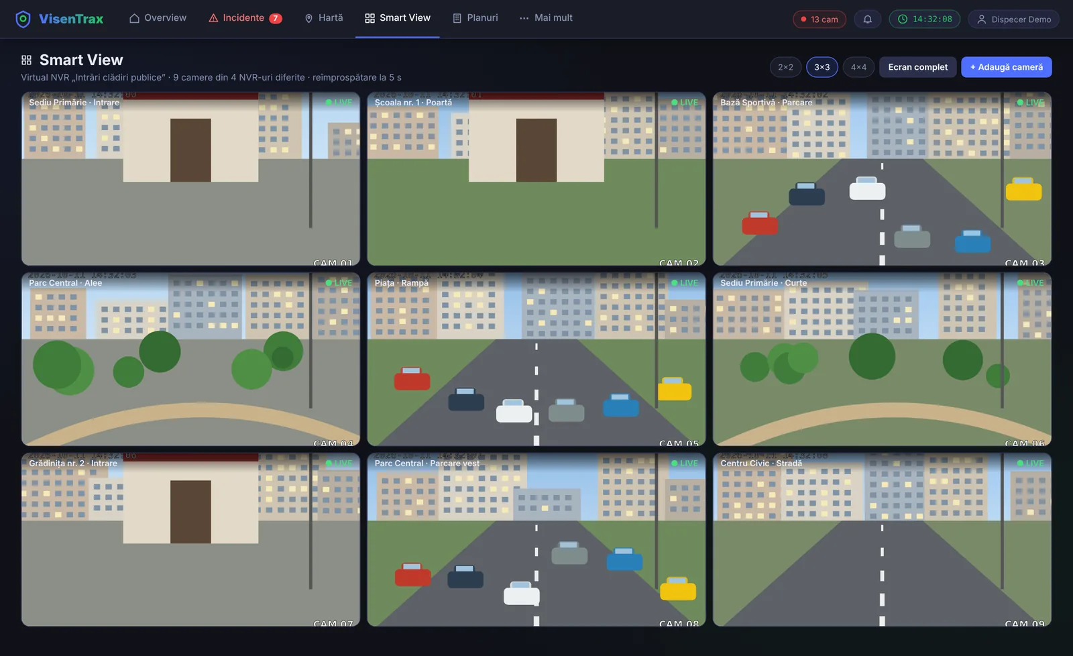Click the Incidente badge showing 7
1073x656 pixels.
(276, 18)
